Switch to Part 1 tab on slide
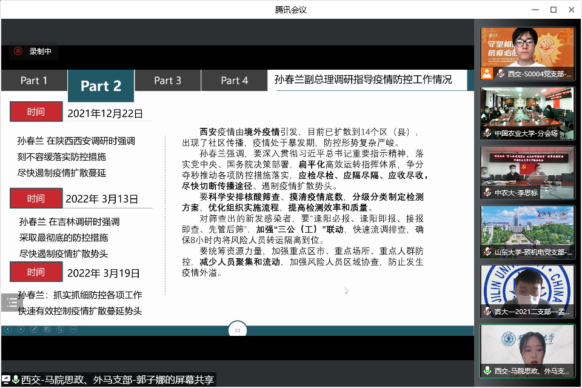The width and height of the screenshot is (582, 388). pos(34,81)
